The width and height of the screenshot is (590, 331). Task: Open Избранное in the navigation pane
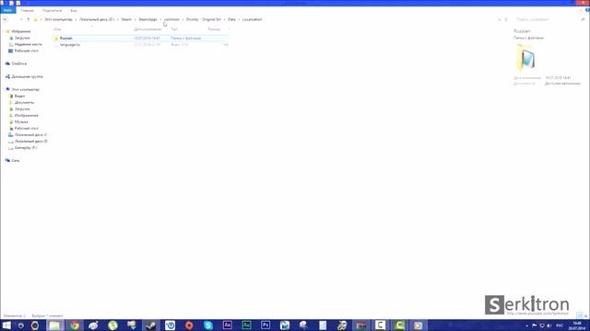(x=21, y=31)
